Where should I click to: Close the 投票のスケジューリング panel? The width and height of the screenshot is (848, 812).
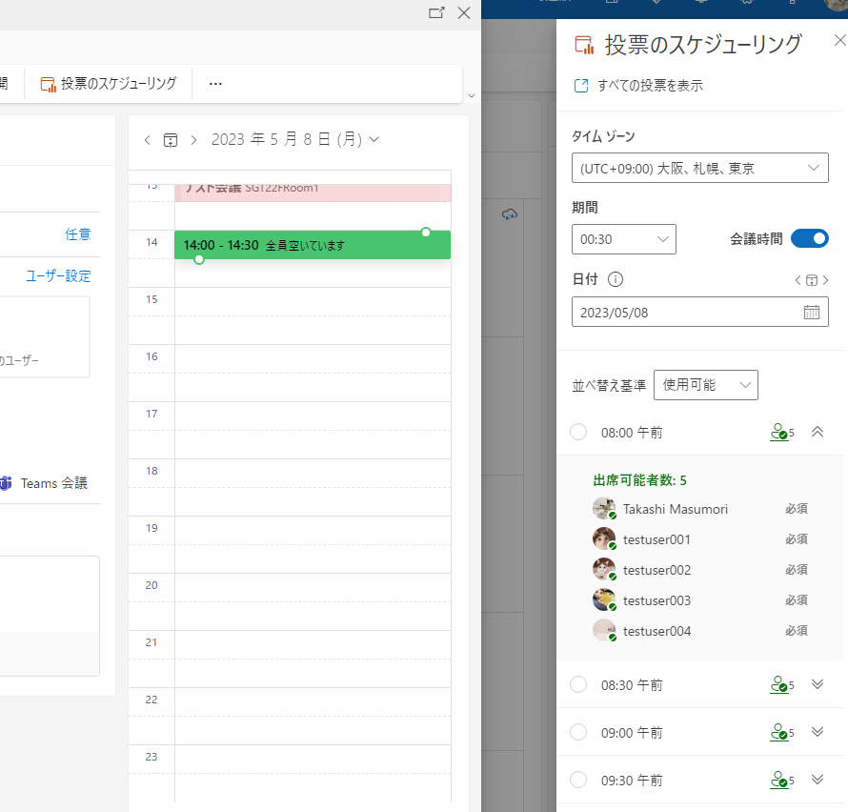click(x=839, y=41)
